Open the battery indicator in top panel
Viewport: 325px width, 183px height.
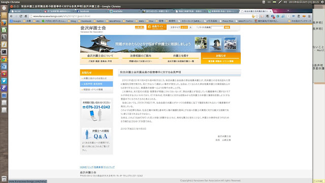pyautogui.click(x=274, y=2)
